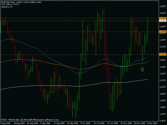Viewport: 167px width, 125px height.
Task: Click the 1.5075 price scale label
Action: click(163, 94)
